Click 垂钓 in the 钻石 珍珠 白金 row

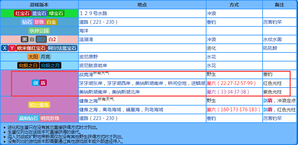[x=211, y=22]
